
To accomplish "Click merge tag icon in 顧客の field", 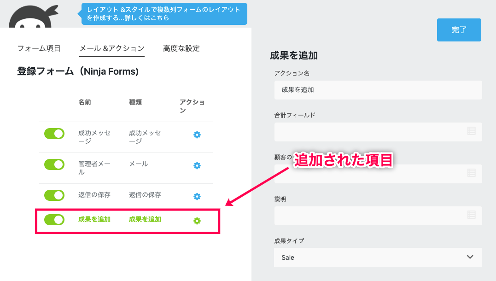I will coord(471,173).
